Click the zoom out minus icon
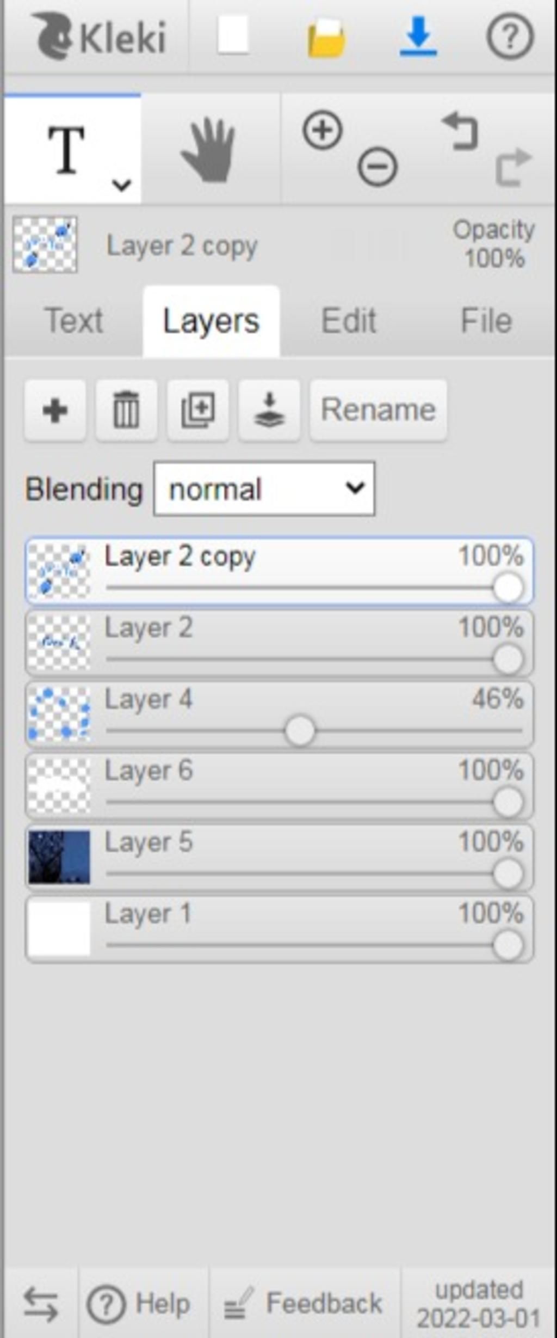The width and height of the screenshot is (557, 1338). (377, 167)
